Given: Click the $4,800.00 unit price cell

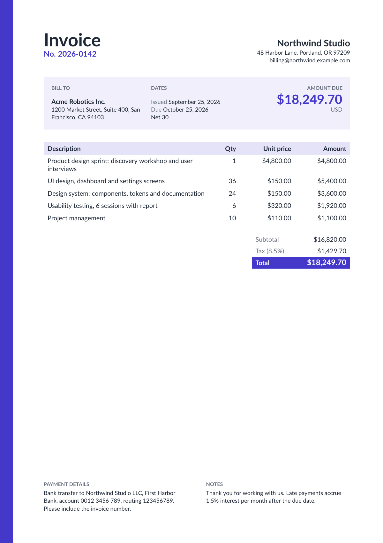Looking at the screenshot, I should 277,161.
